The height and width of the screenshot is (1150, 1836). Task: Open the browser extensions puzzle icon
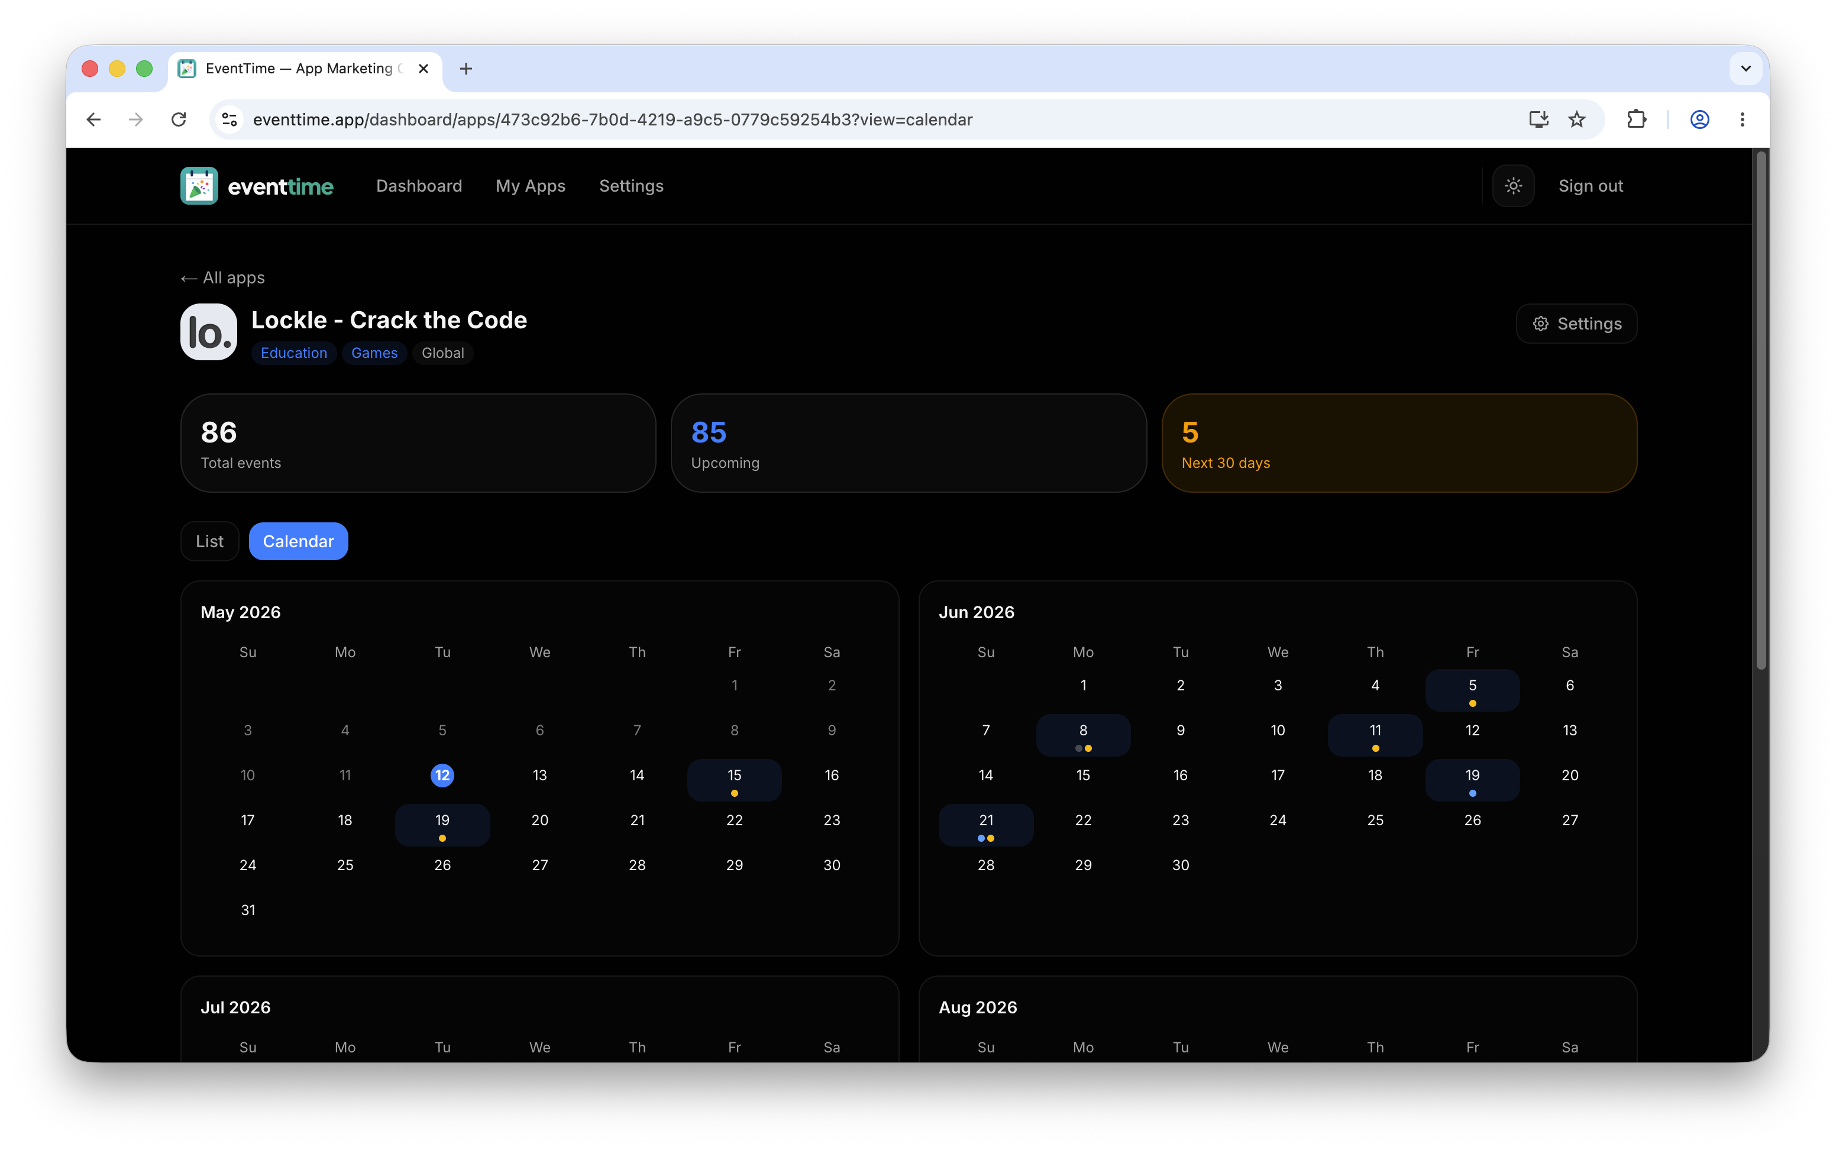click(x=1636, y=119)
